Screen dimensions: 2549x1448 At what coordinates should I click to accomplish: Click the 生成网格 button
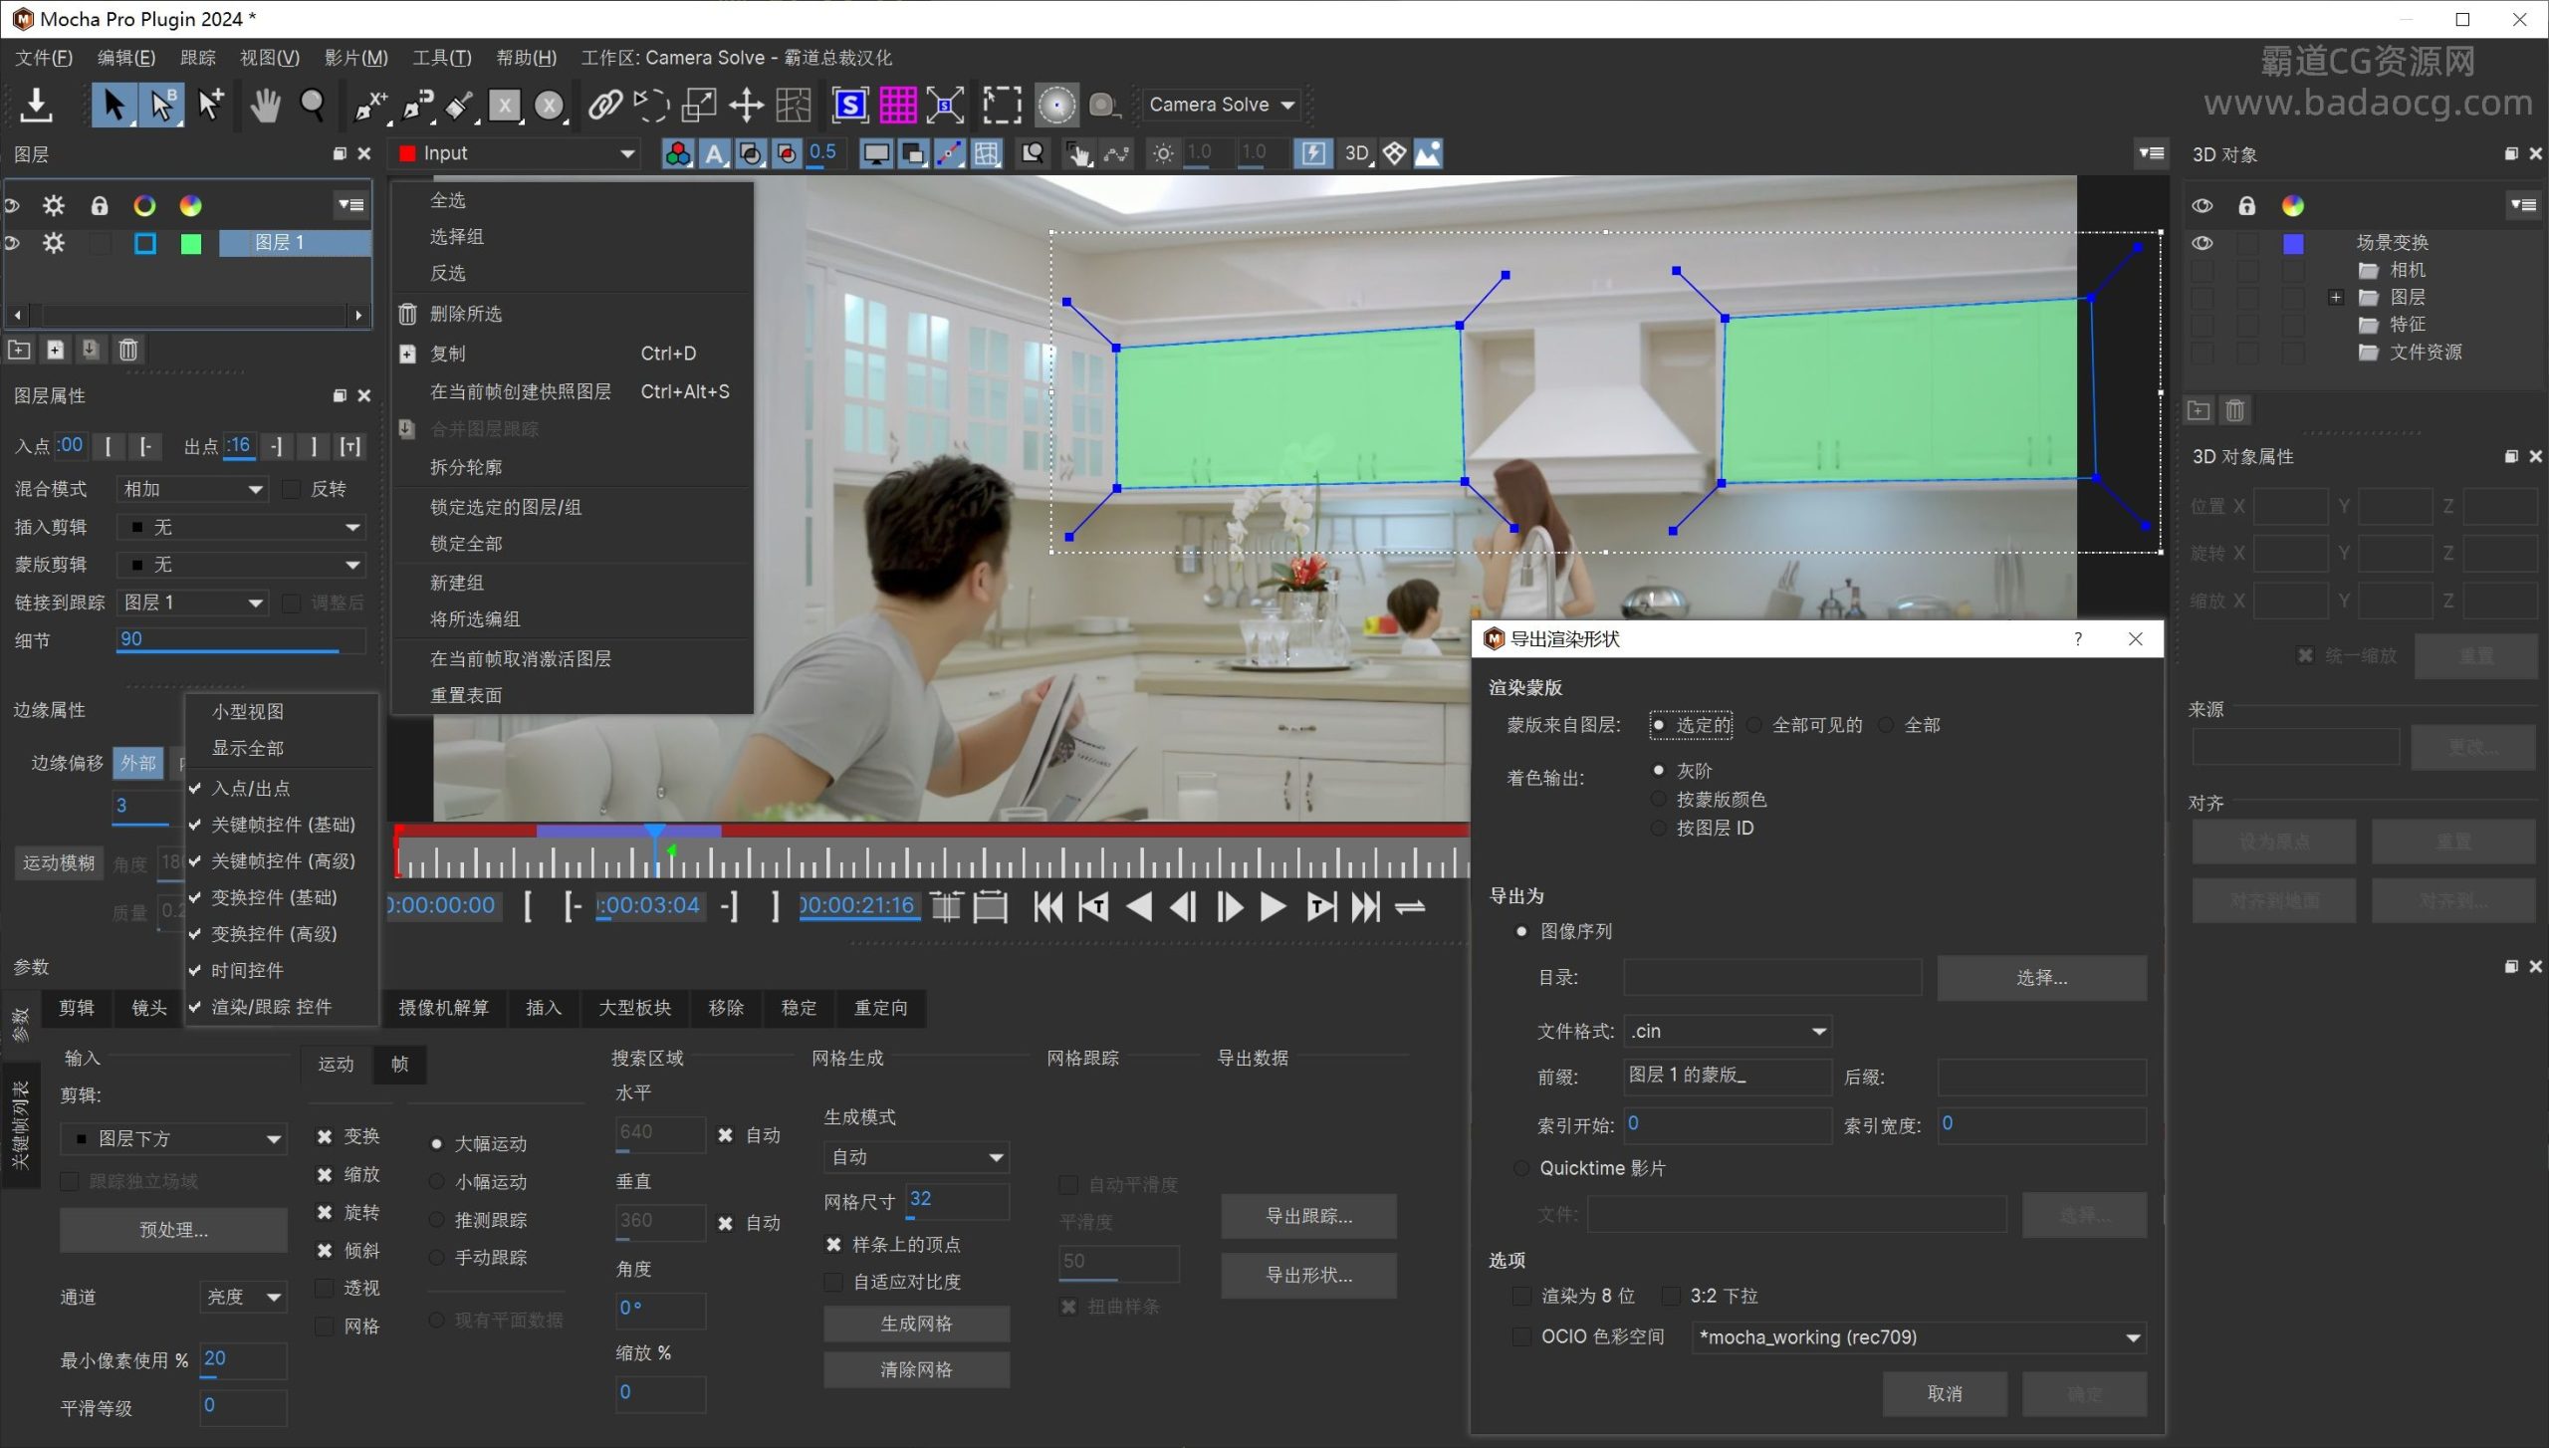click(916, 1324)
